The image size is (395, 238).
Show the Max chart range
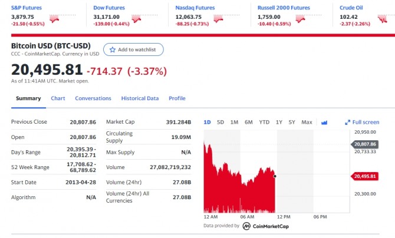307,123
